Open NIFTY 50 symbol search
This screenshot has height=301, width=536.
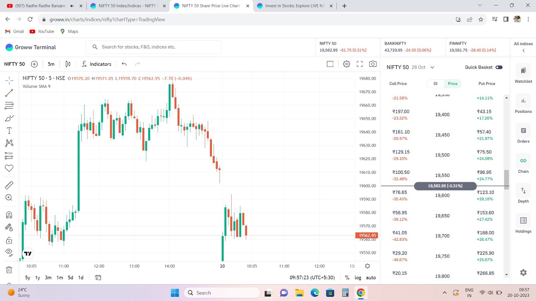click(x=15, y=64)
